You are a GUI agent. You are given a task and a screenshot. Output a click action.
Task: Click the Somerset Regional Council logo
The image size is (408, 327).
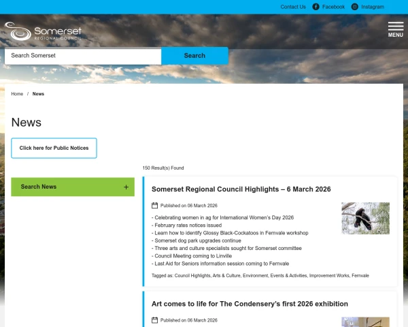(43, 31)
